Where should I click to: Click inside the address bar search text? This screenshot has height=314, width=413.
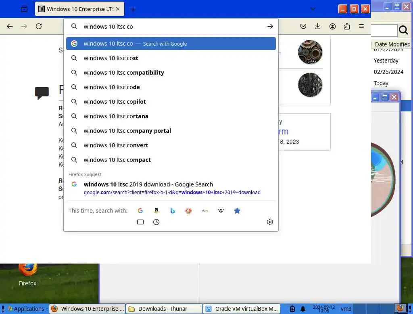108,27
